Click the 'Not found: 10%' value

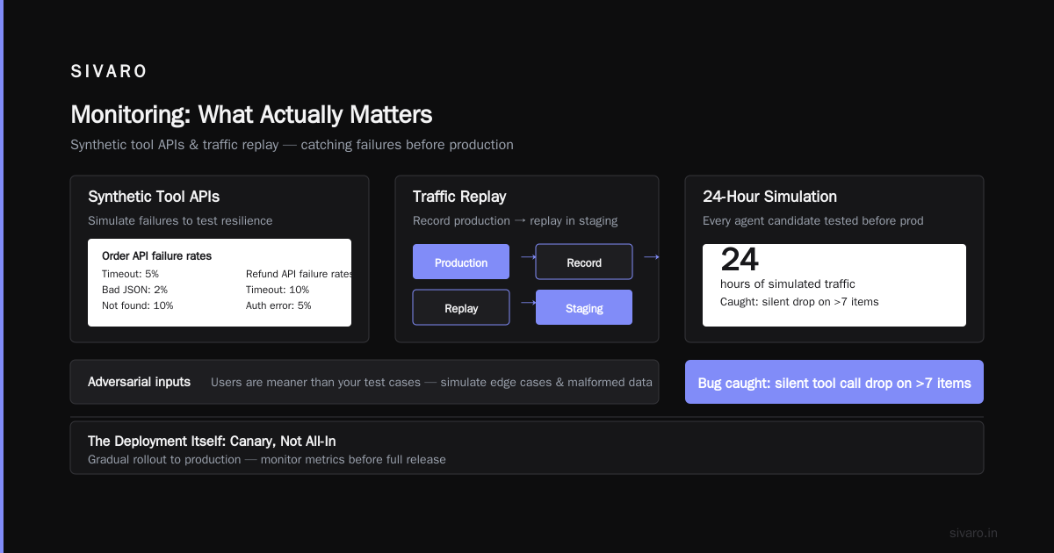138,305
